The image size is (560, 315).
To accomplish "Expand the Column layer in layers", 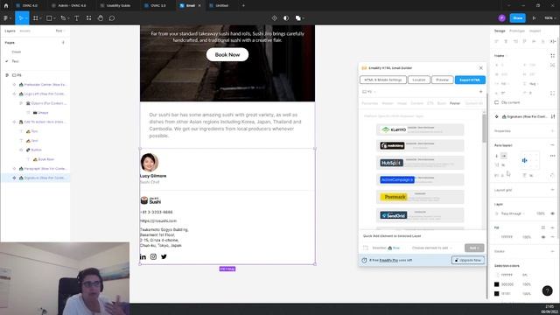I will coord(21,103).
